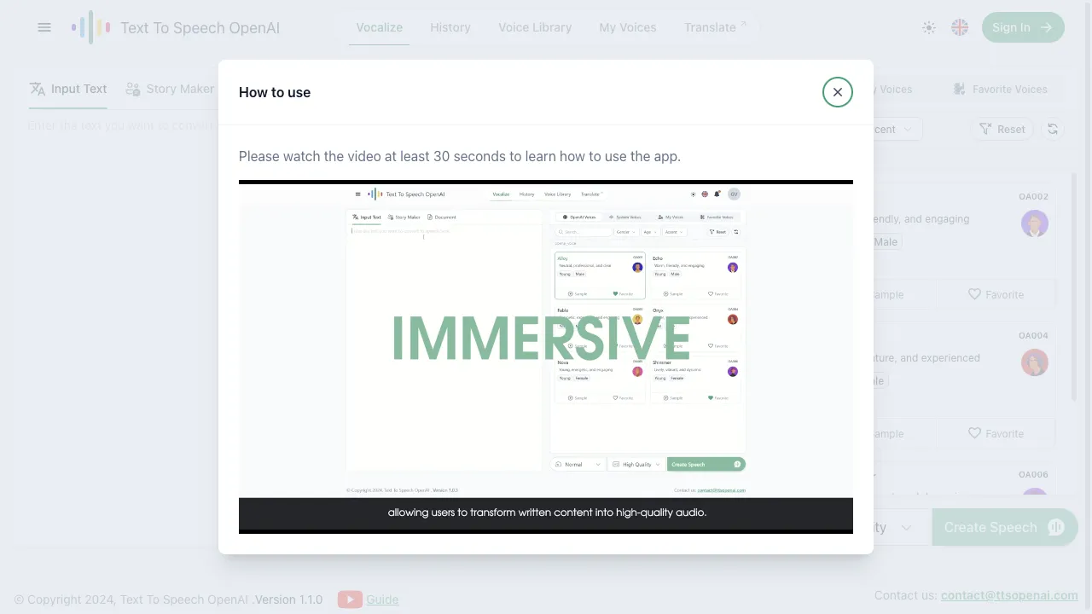Open the Guide link
Screen dimensions: 1092x614
pos(382,600)
